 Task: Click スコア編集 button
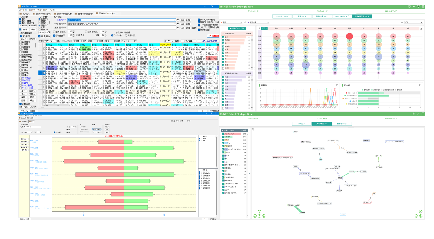click(188, 41)
